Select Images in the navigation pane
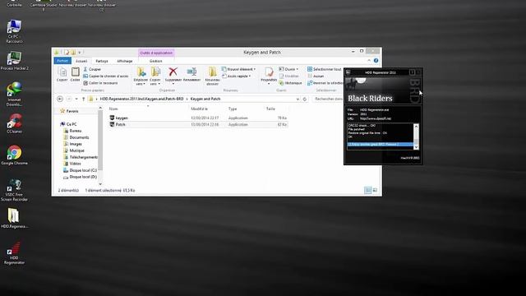526x296 pixels. coord(72,144)
